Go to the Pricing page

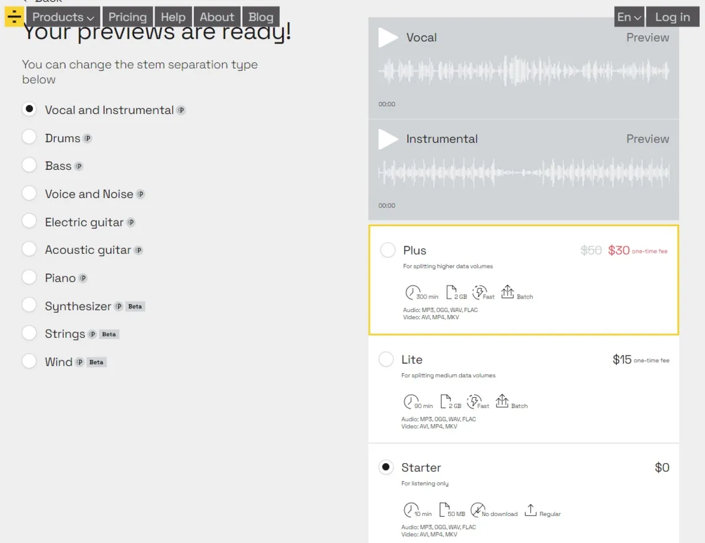pyautogui.click(x=127, y=17)
